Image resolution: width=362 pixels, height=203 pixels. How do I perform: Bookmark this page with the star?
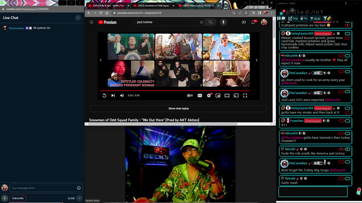tap(246, 13)
